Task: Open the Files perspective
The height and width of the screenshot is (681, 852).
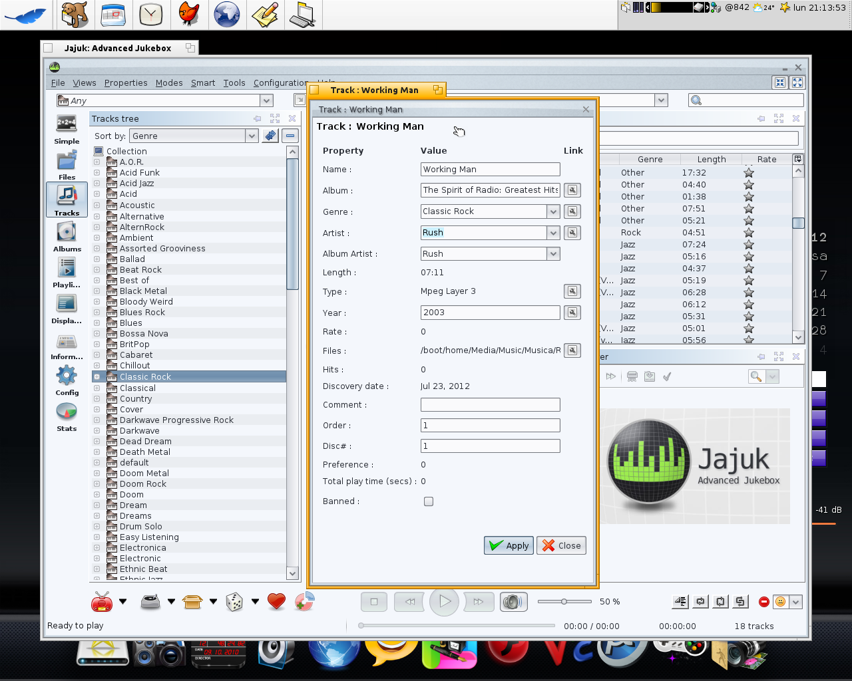Action: [x=67, y=164]
